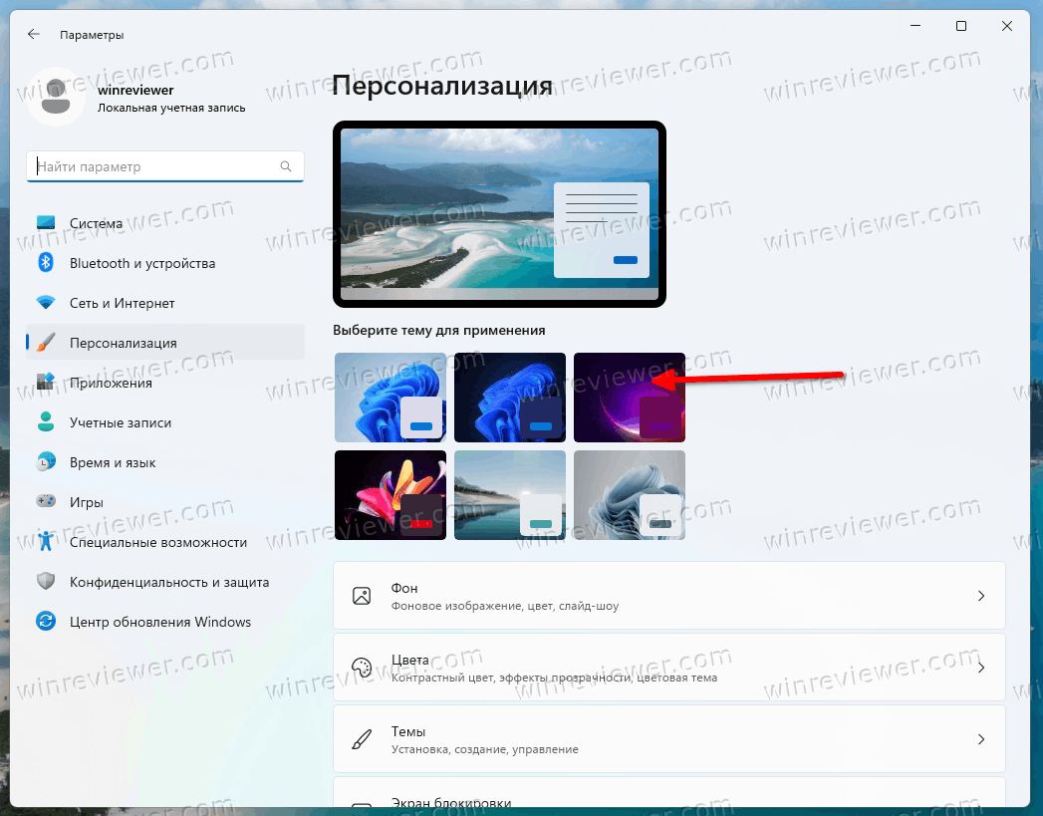This screenshot has height=816, width=1043.
Task: Click the winreviewer account name
Action: click(x=135, y=90)
